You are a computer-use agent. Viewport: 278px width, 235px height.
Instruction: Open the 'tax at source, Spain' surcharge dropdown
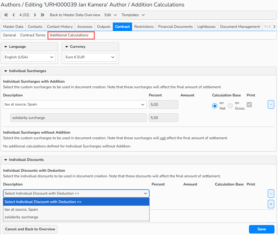tap(75, 105)
